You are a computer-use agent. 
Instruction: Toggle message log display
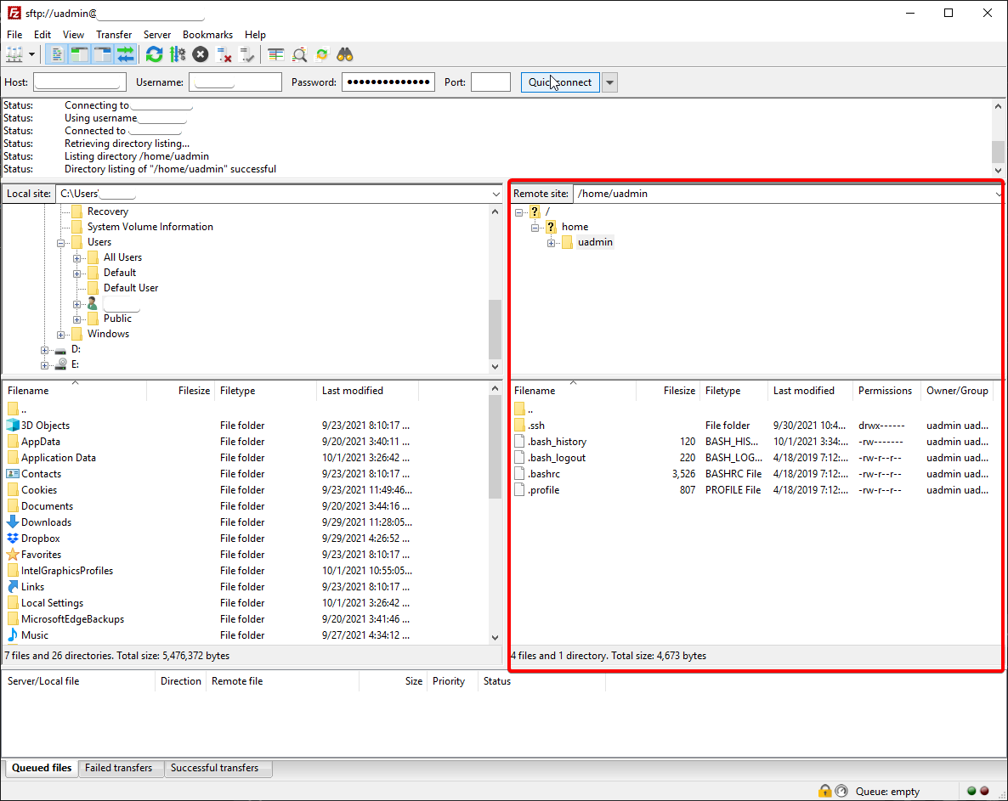point(57,54)
